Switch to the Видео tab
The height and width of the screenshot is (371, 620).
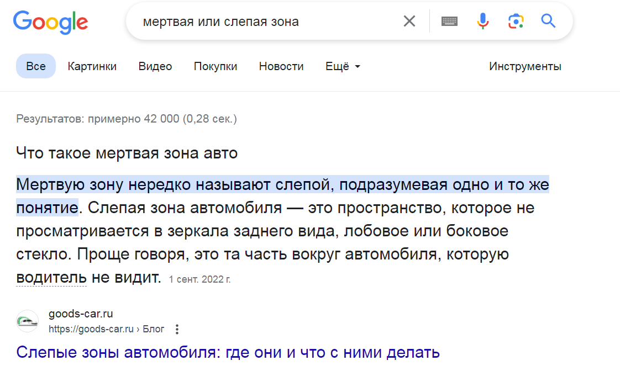click(x=155, y=66)
